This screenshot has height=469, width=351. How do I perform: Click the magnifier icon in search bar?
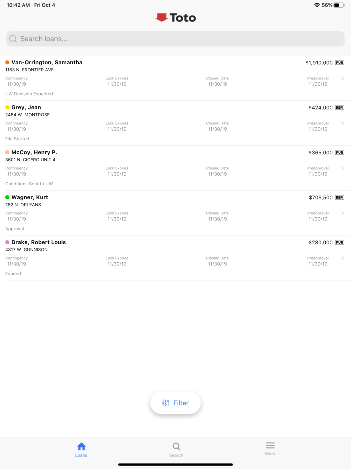[x=13, y=39]
